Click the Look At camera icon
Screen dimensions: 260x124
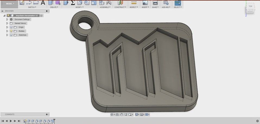pyautogui.click(x=117, y=115)
